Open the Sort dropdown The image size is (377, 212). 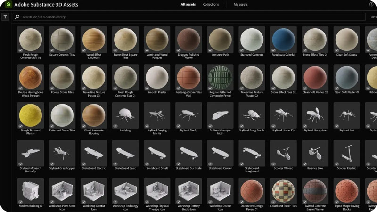(x=374, y=17)
